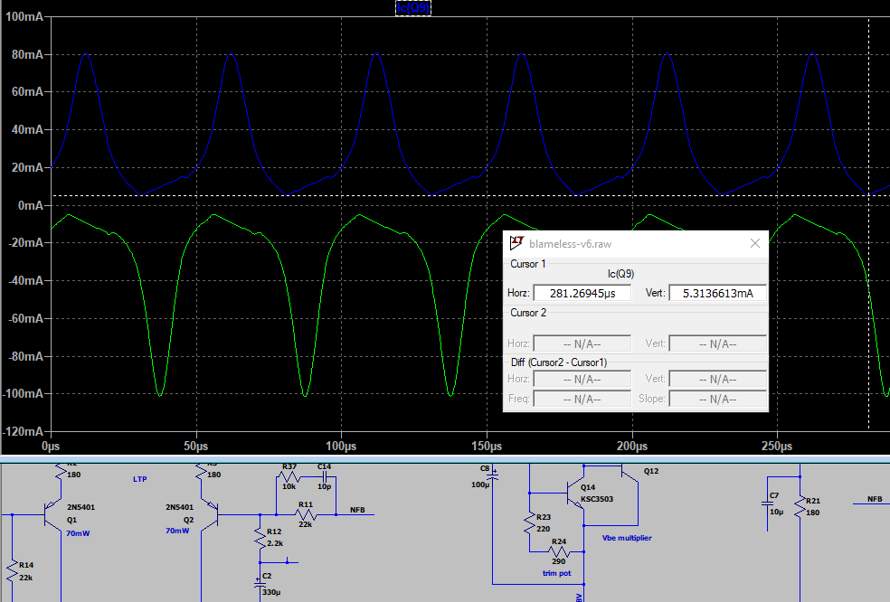Image resolution: width=890 pixels, height=602 pixels.
Task: Select the R11 22k resistor symbol
Action: pyautogui.click(x=306, y=514)
